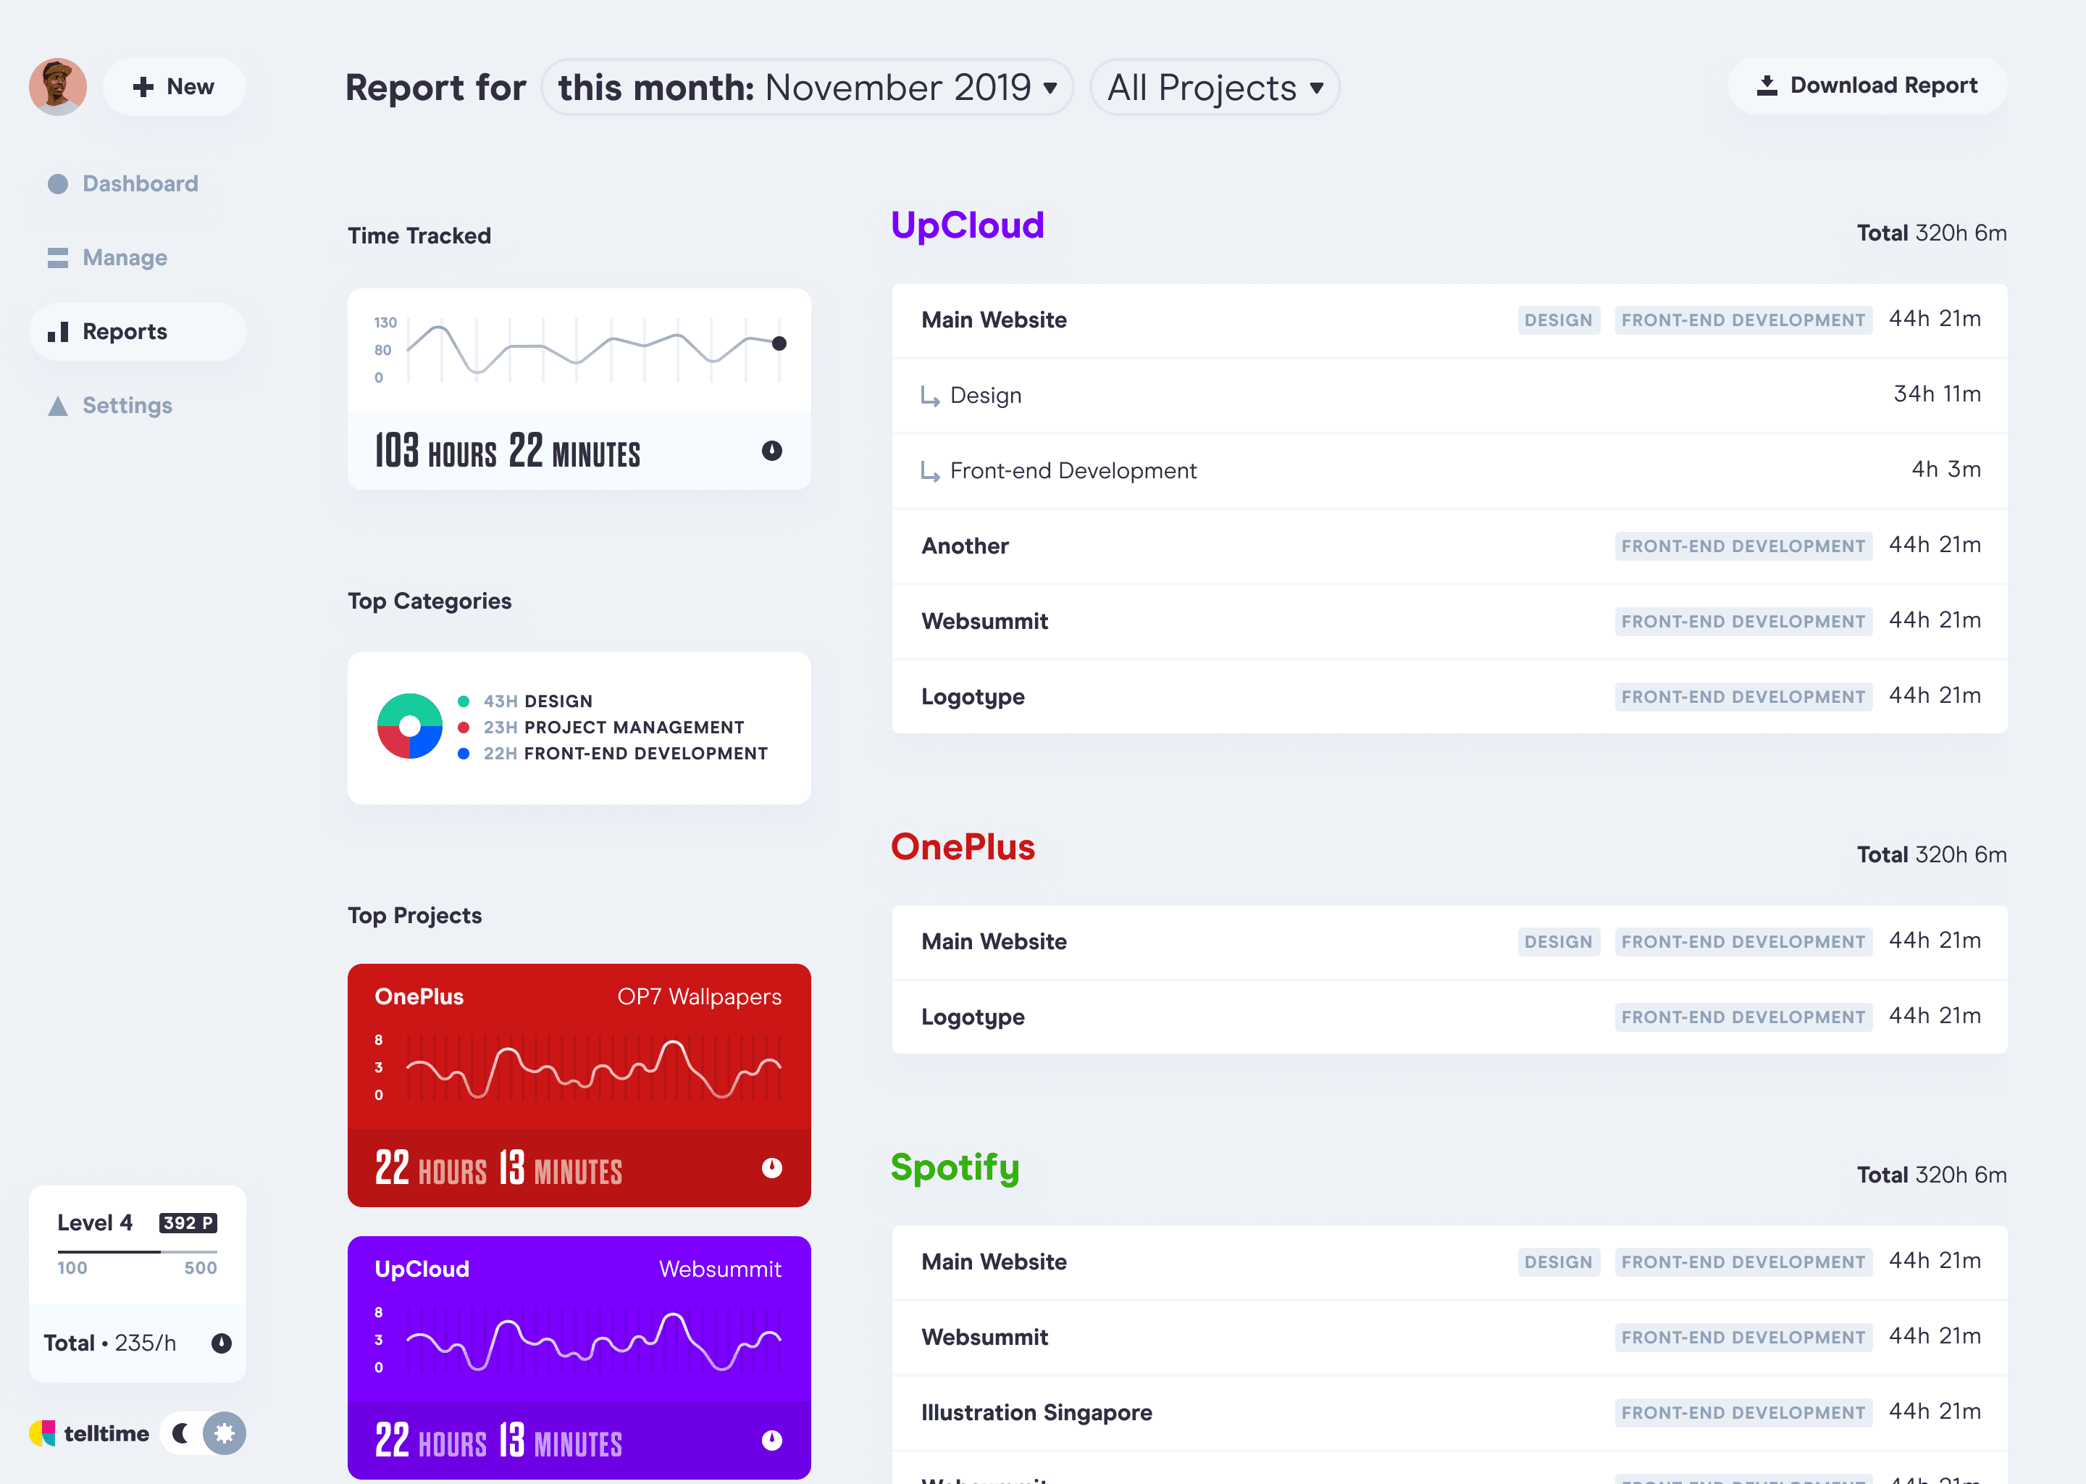This screenshot has width=2086, height=1484.
Task: Click the New button
Action: click(174, 87)
